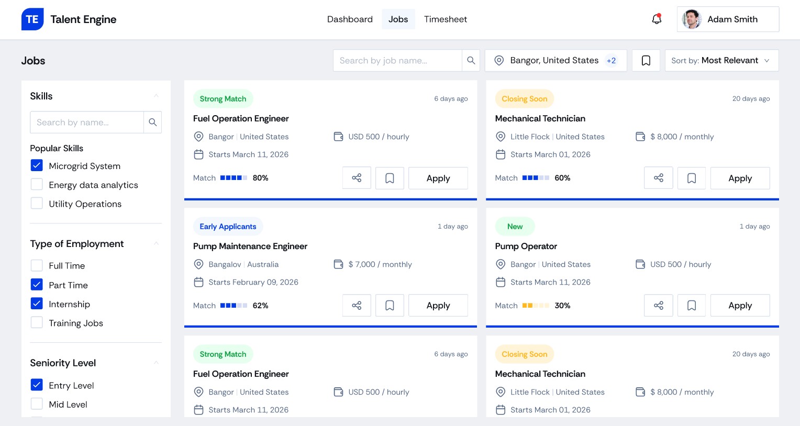This screenshot has width=800, height=426.
Task: Click the 80% match progress bar
Action: click(x=234, y=178)
